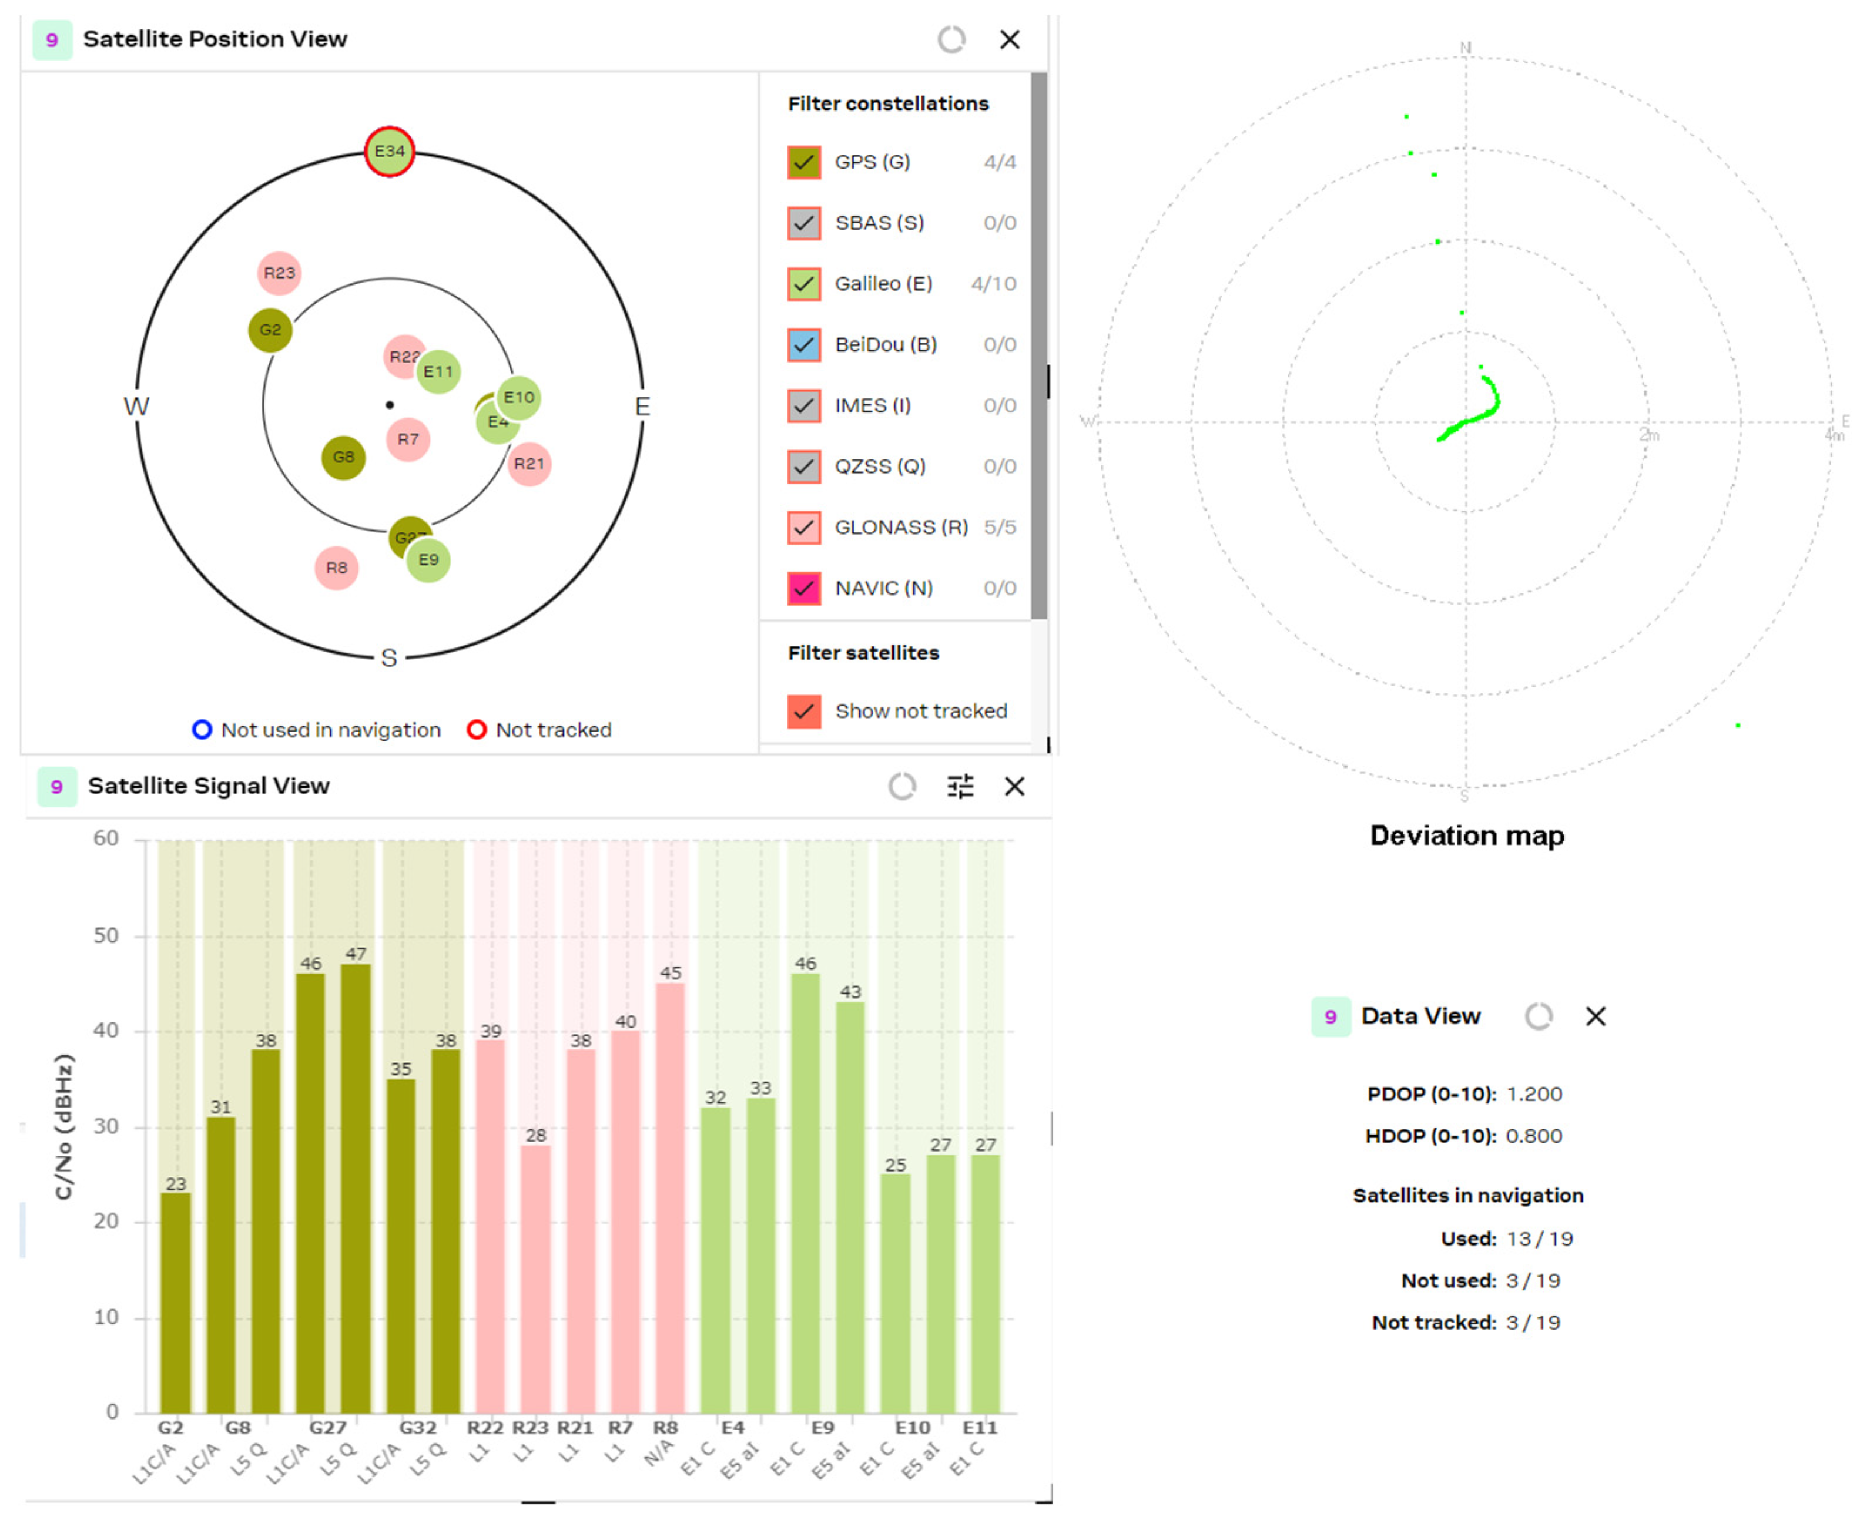Click the number 9 badge in Satellite Position View
Screen dimensions: 1860x1520
(x=52, y=39)
